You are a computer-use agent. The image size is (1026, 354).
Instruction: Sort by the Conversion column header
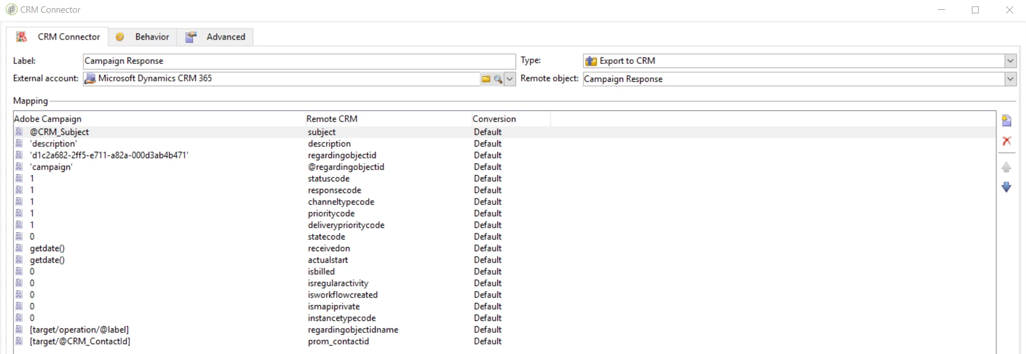[511, 119]
